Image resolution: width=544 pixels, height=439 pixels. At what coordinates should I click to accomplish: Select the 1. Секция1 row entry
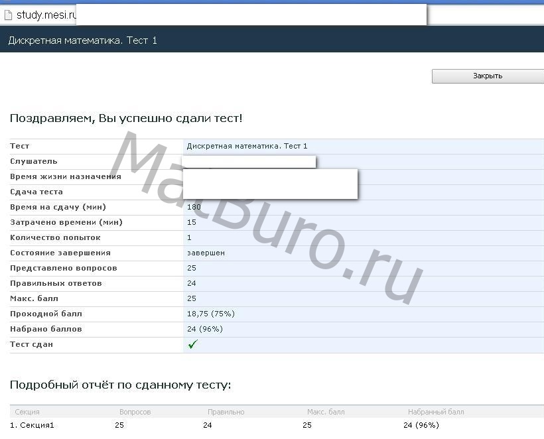point(32,425)
